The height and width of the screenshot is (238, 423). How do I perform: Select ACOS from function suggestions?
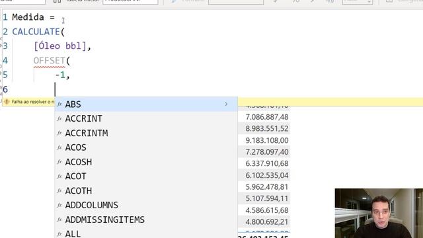[x=146, y=147]
